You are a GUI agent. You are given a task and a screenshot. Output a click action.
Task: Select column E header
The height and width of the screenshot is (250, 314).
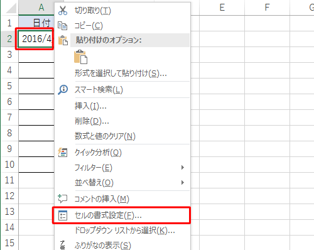(x=222, y=8)
